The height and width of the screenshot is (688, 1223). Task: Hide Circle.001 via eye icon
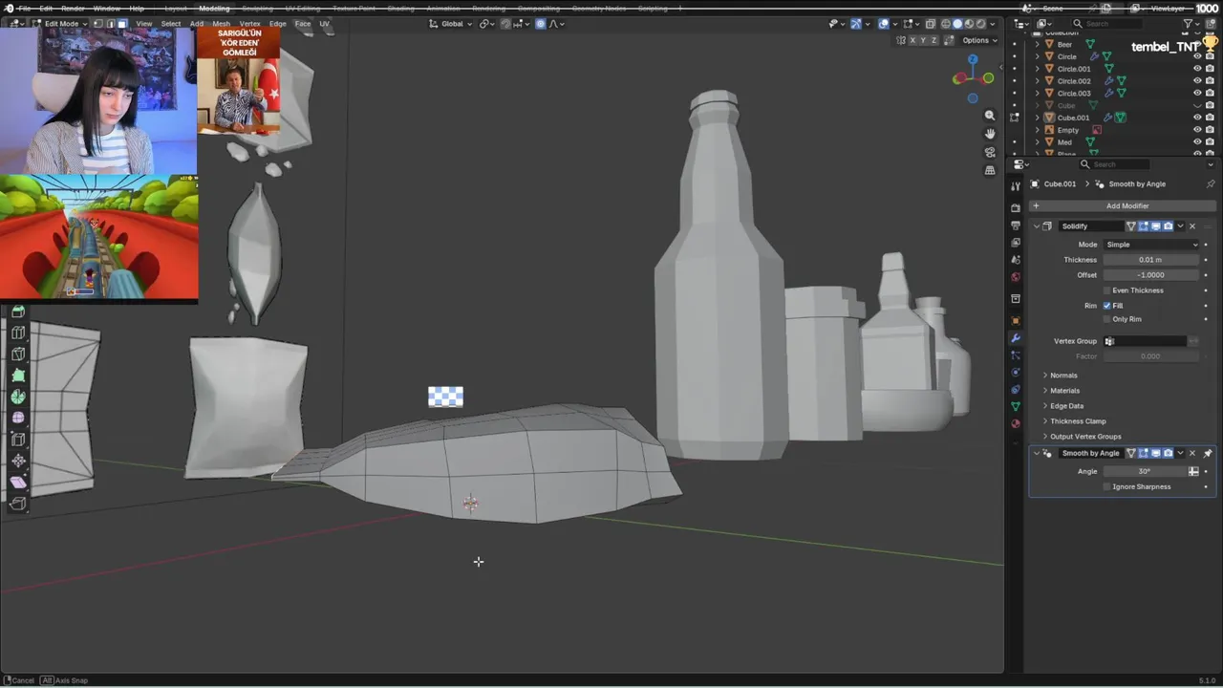(x=1197, y=69)
